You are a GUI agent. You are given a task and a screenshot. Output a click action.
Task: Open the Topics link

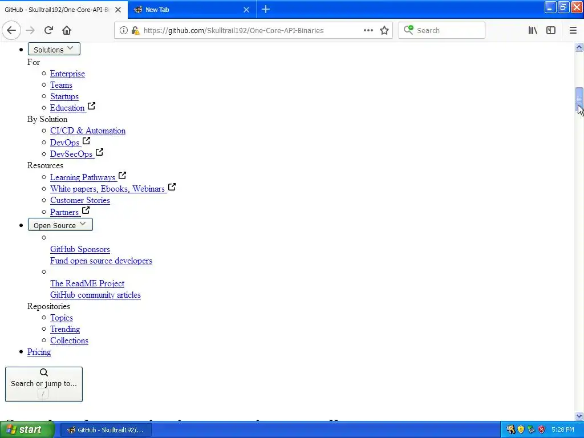click(62, 318)
